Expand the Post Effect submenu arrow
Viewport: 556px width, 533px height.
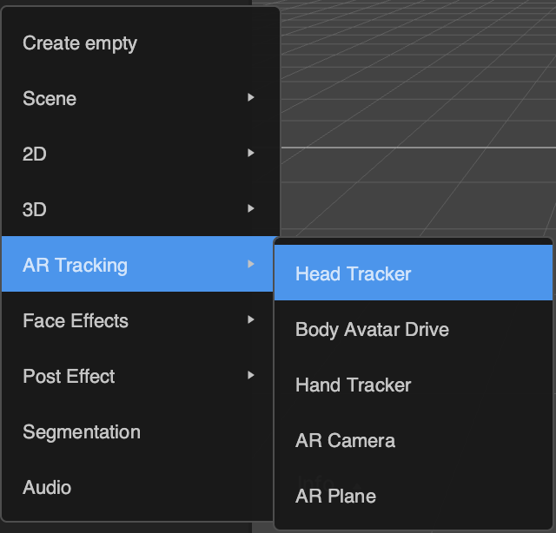pos(251,375)
